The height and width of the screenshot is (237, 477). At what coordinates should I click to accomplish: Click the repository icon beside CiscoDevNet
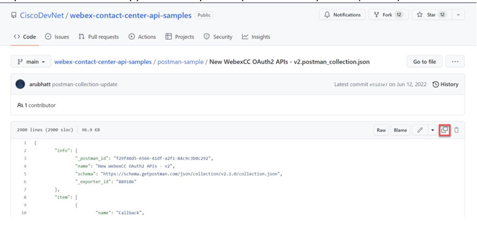pos(13,15)
